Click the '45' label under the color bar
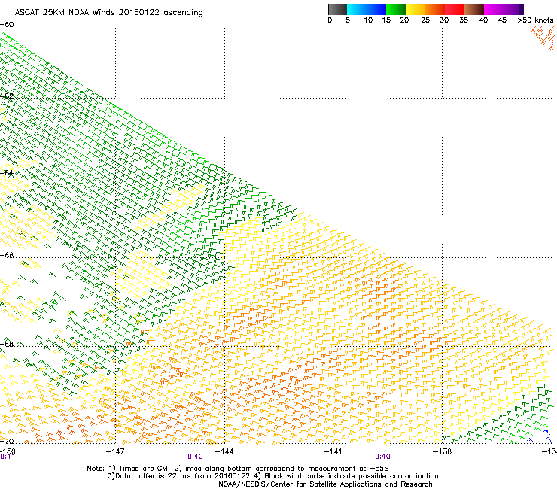The image size is (557, 489). pyautogui.click(x=502, y=20)
